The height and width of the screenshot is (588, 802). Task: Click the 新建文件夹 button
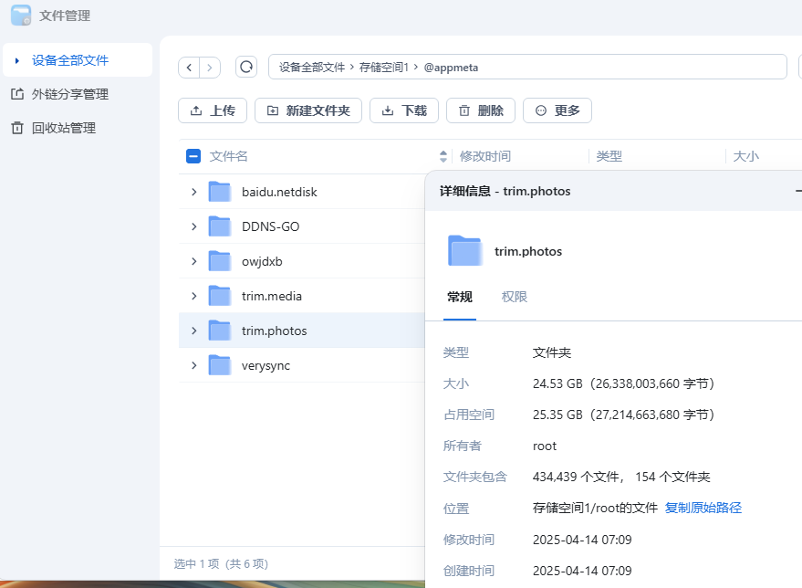coord(308,110)
